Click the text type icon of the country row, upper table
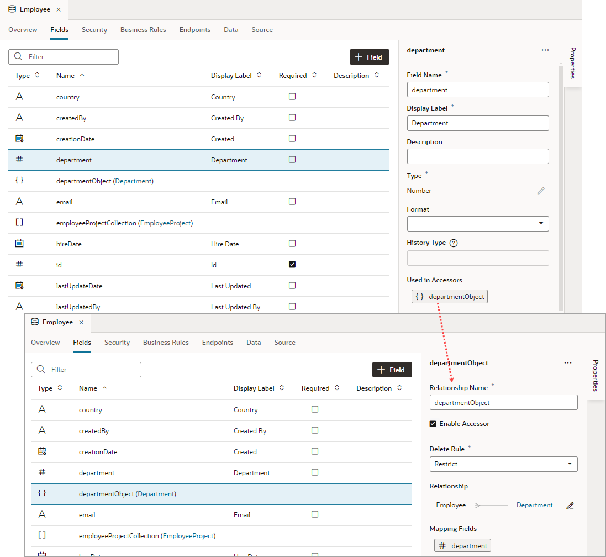The width and height of the screenshot is (606, 557). click(19, 97)
